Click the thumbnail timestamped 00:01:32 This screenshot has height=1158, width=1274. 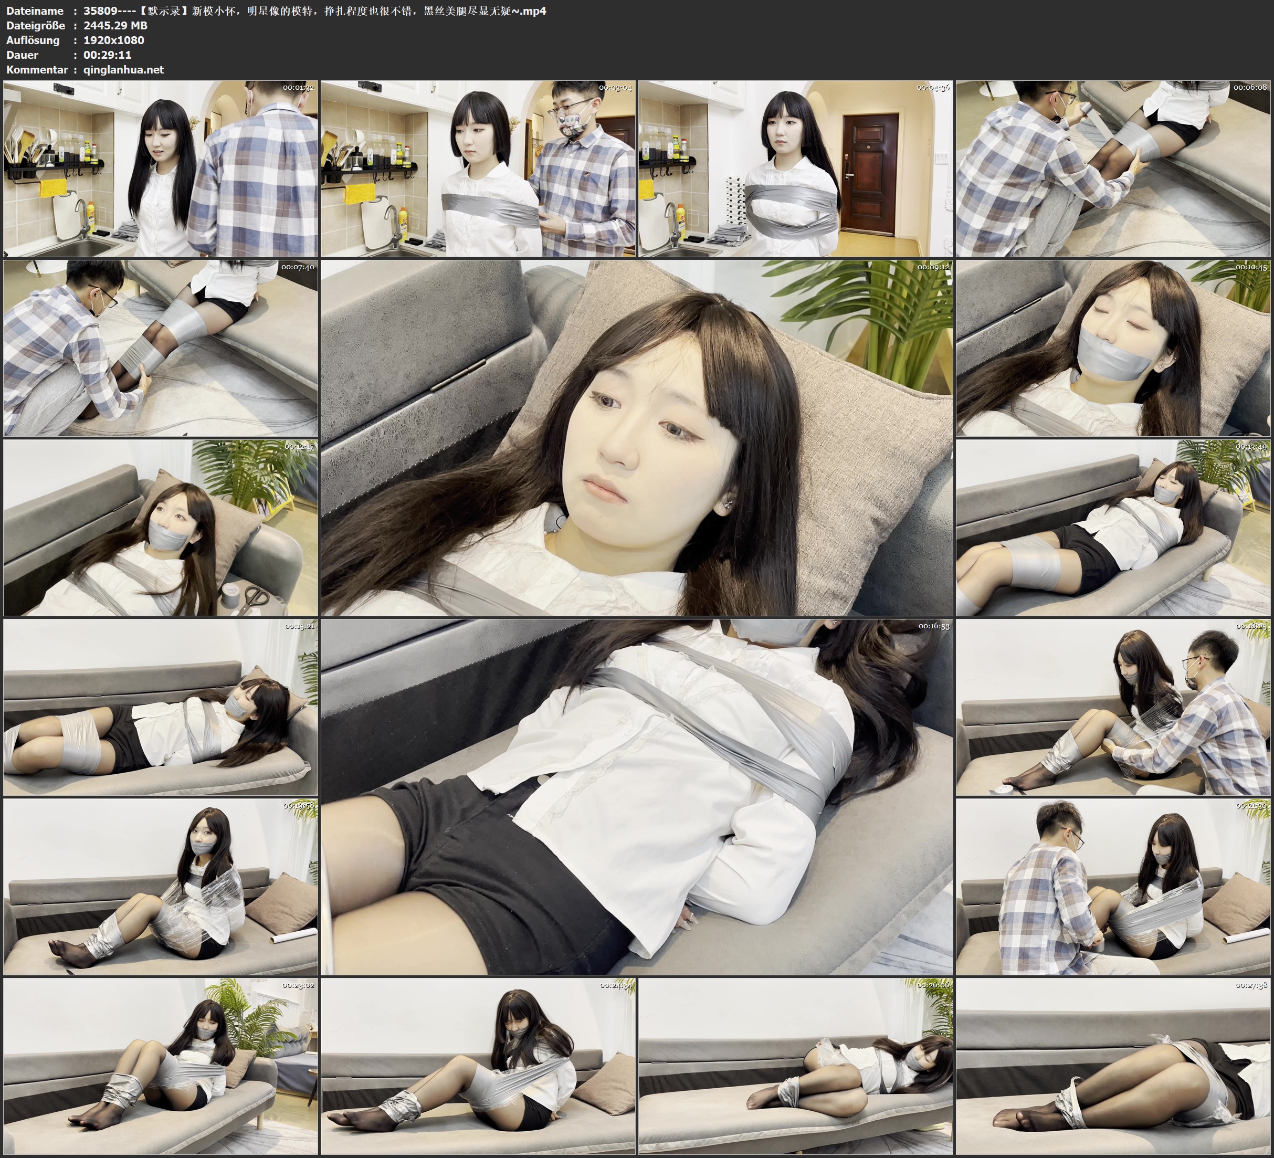[161, 168]
